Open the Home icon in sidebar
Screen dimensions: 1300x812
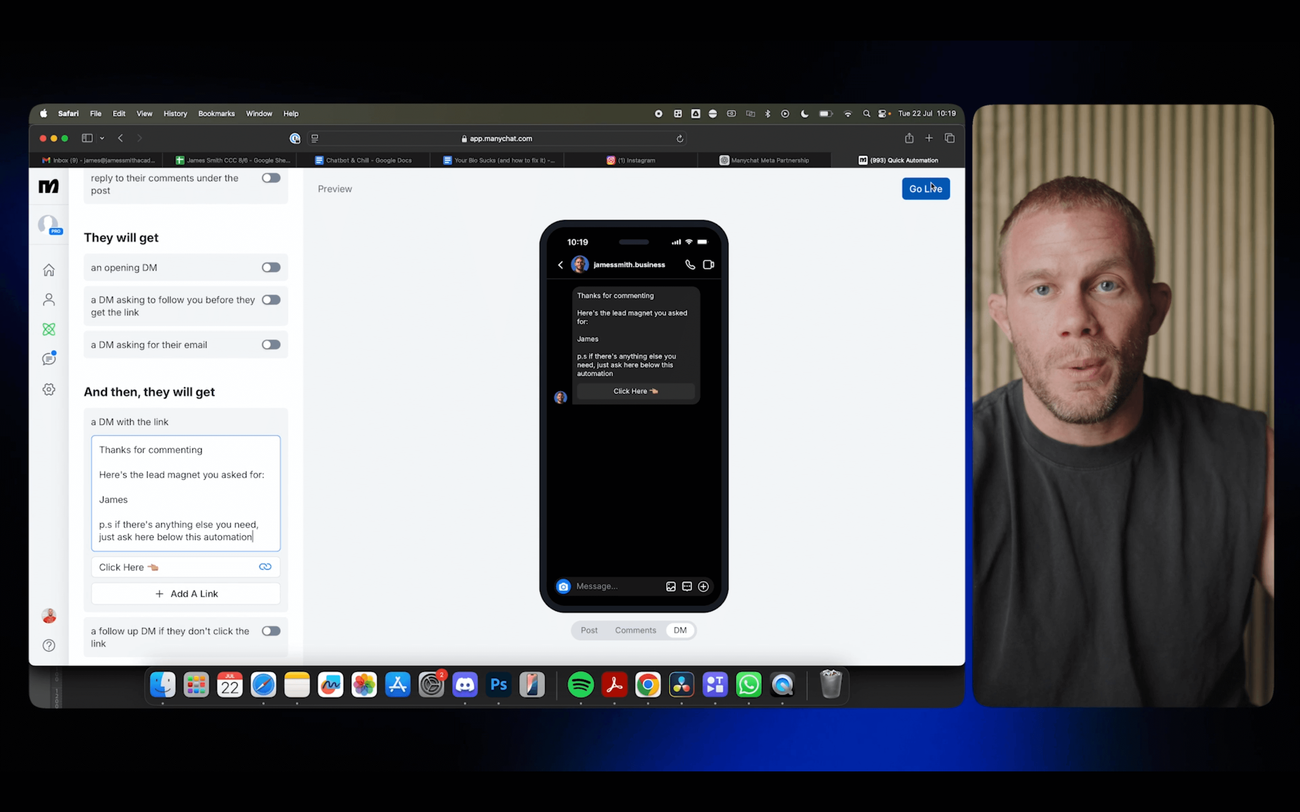point(49,270)
